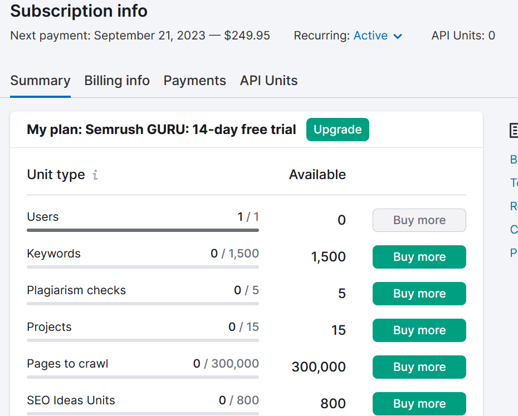Click the '0 / 800' SEO Ideas usage value
The width and height of the screenshot is (518, 416).
coord(239,400)
